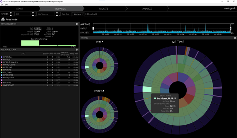Select the HPSD_Dom row name
The width and height of the screenshot is (237, 138).
coord(8,57)
